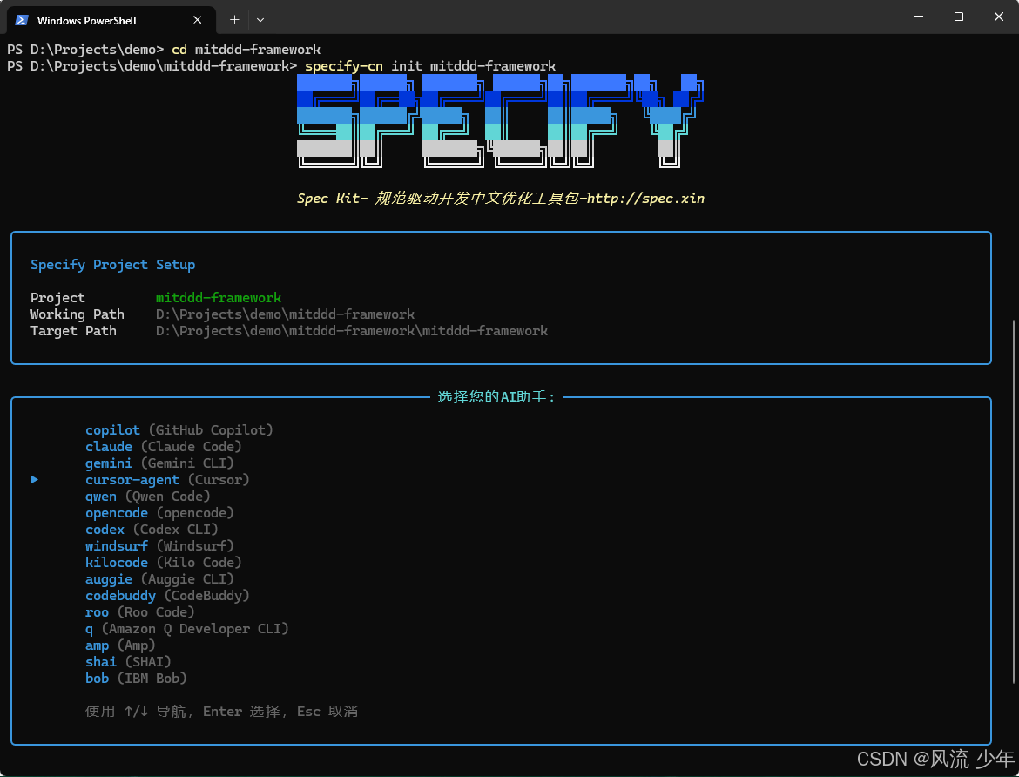Choose the claude (Claude Code) option
Image resolution: width=1019 pixels, height=777 pixels.
click(163, 447)
